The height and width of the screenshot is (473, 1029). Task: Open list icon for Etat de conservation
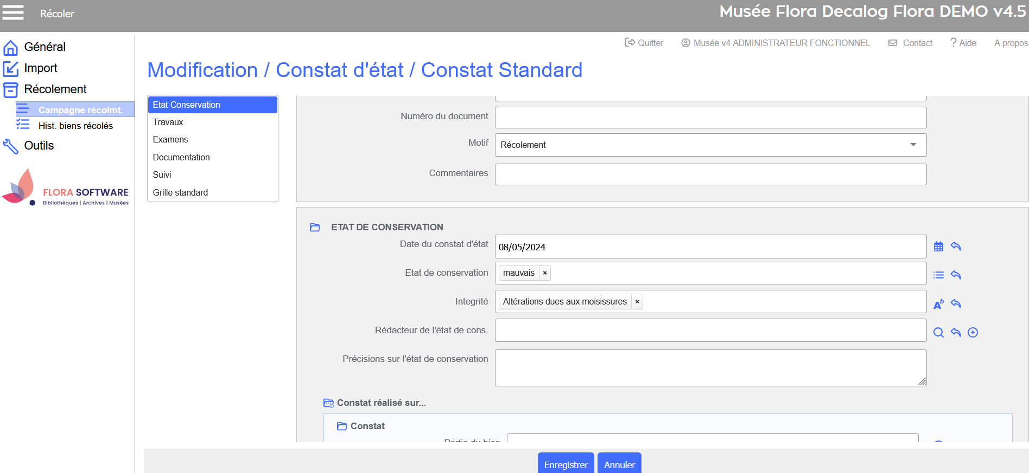938,275
